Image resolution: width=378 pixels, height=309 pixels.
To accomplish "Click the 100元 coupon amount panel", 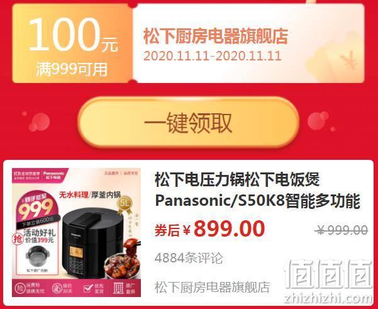I will [72, 43].
